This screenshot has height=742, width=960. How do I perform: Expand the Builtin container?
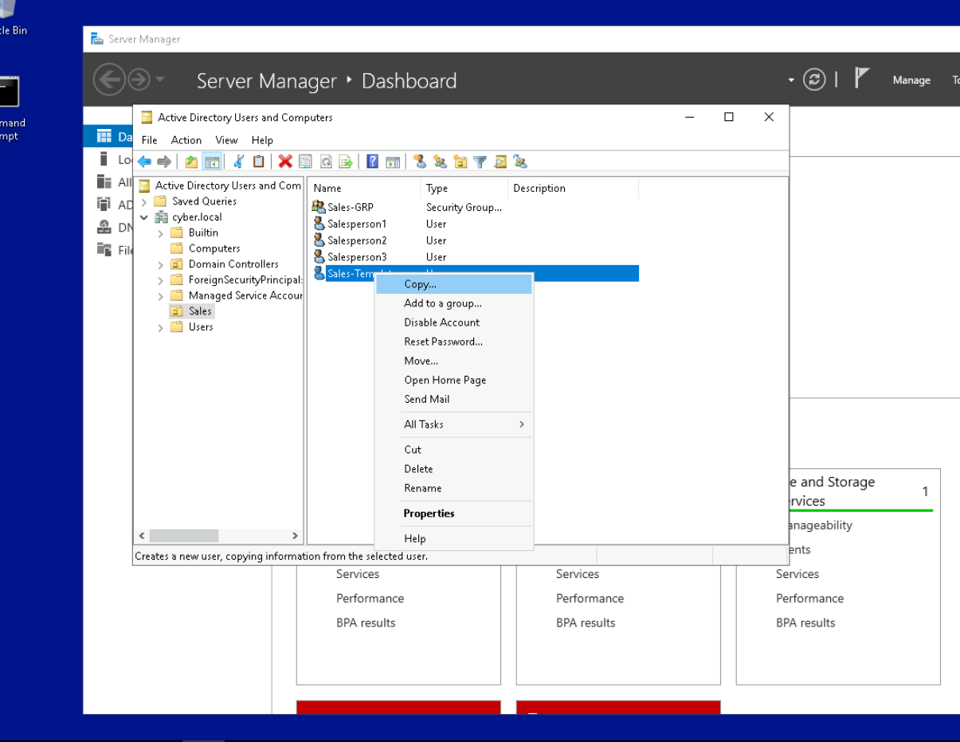click(x=160, y=233)
